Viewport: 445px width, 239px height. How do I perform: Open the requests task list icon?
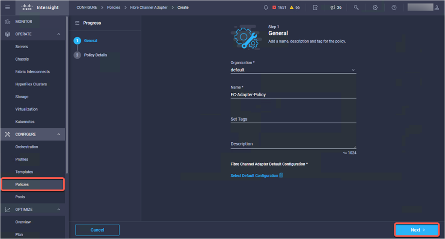tap(315, 7)
